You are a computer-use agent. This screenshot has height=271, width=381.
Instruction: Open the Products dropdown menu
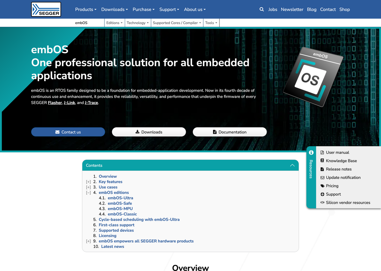coord(86,10)
